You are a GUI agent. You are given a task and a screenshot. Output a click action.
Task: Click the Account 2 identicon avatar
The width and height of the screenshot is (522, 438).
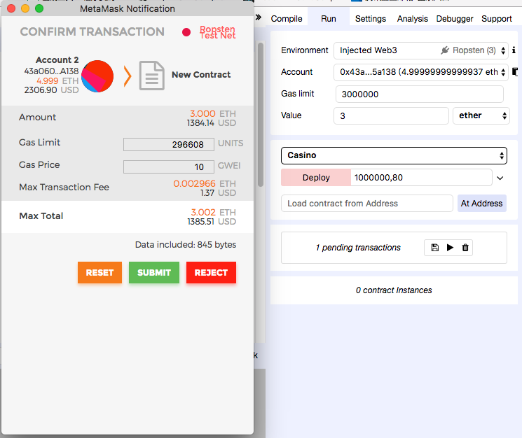97,76
